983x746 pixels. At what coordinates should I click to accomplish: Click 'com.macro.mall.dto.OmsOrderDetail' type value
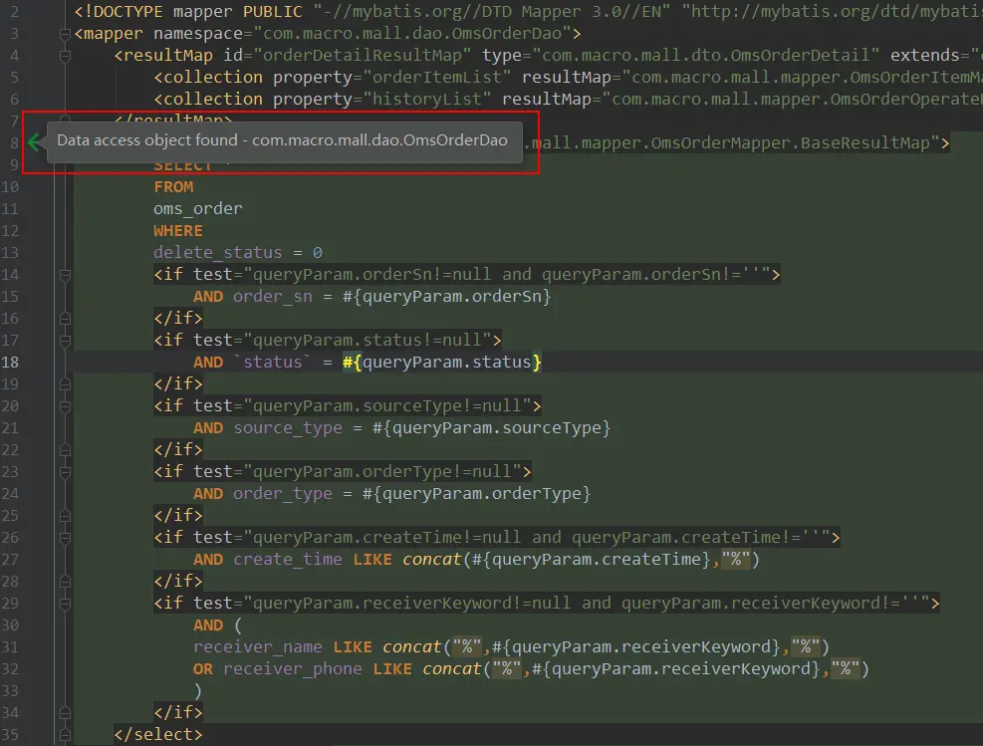[x=705, y=55]
